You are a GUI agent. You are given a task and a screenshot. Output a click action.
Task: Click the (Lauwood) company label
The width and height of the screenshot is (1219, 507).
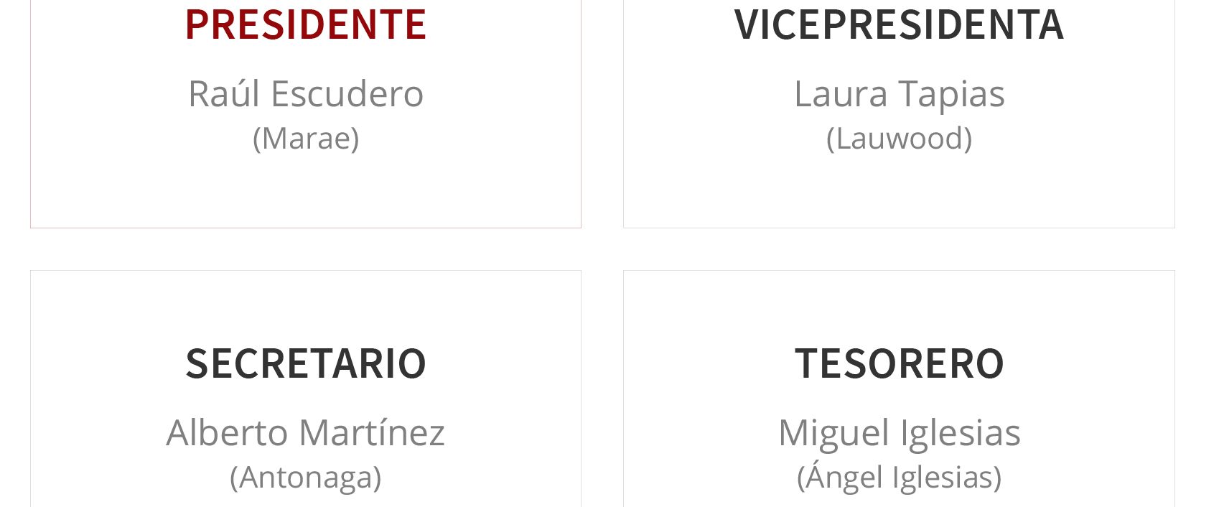899,138
